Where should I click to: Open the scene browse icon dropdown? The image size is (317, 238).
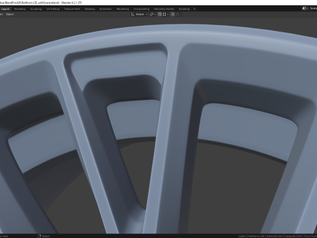point(305,9)
